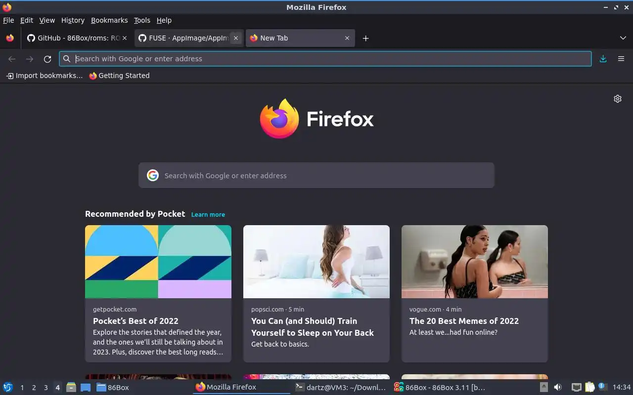Click the magnifier icon in address bar
633x395 pixels.
pyautogui.click(x=67, y=59)
